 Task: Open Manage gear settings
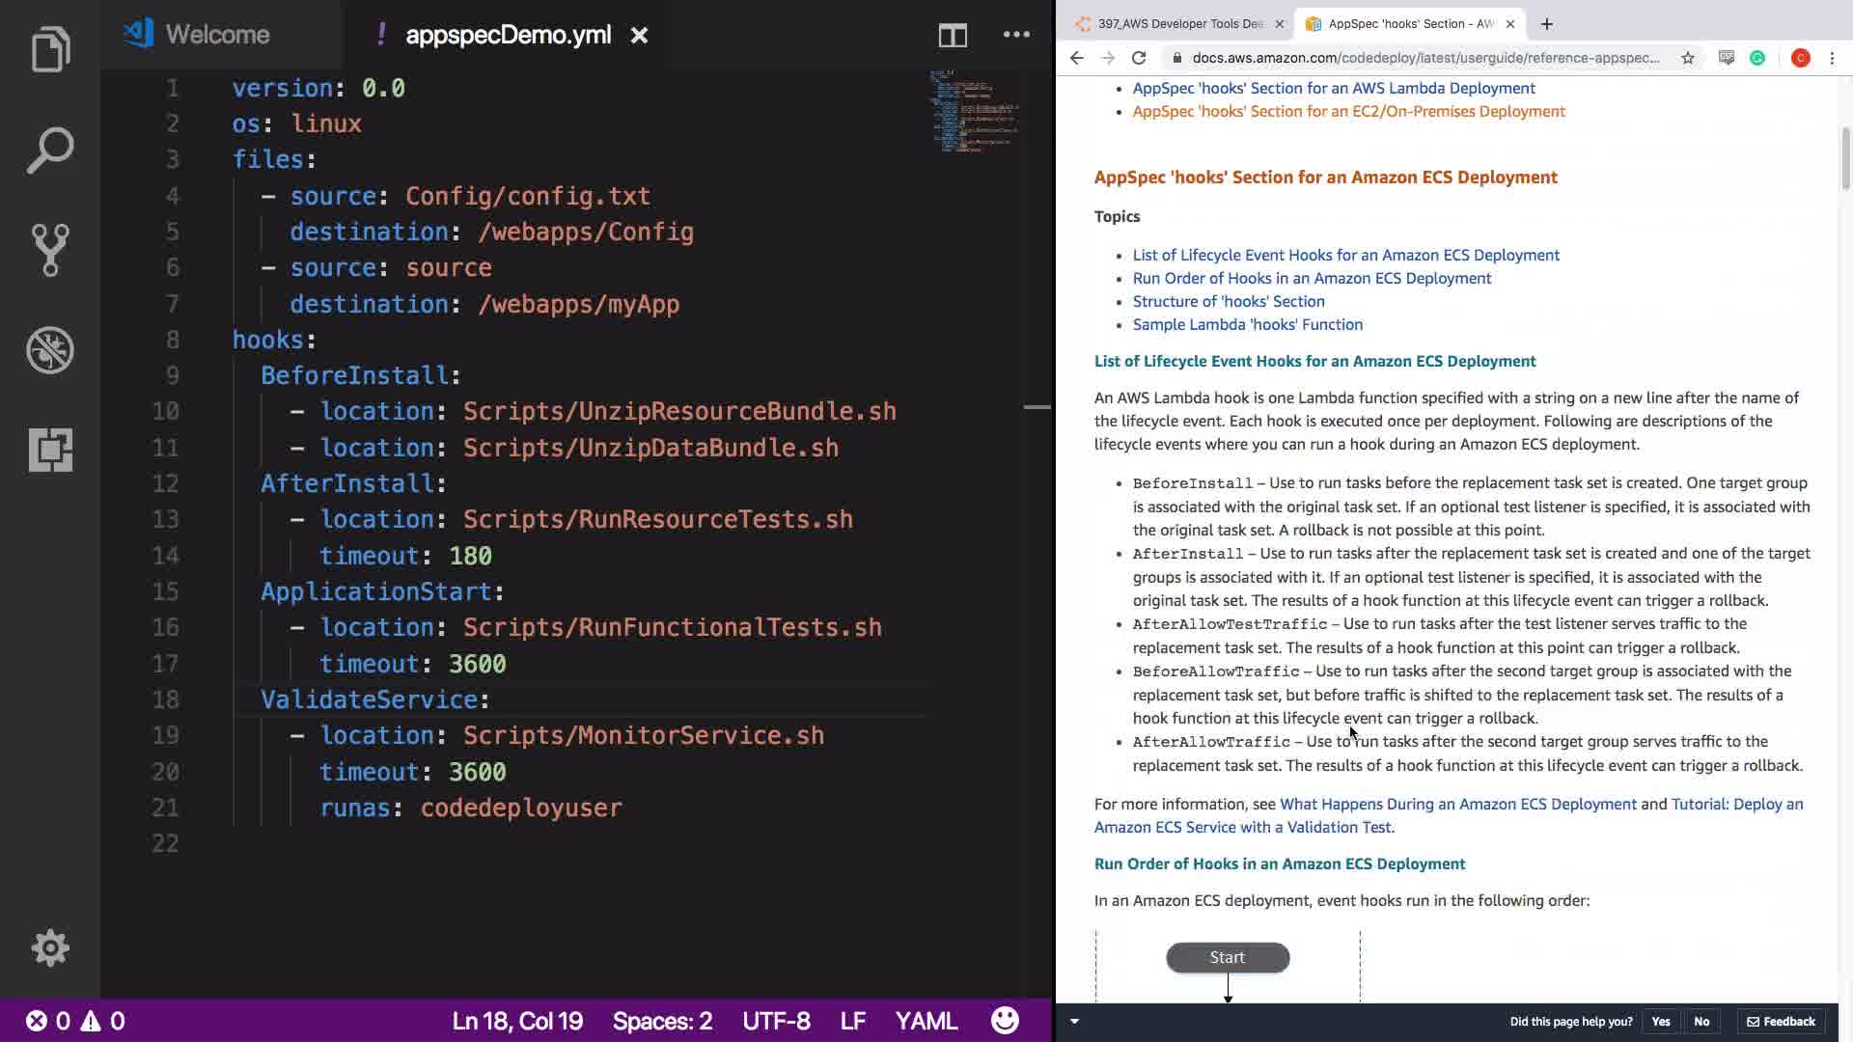point(50,947)
